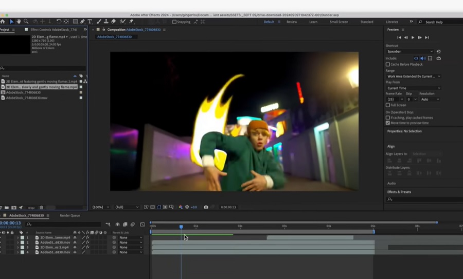The image size is (463, 279).
Task: Select AdobeStock_774806830.mov in Project panel
Action: [x=27, y=98]
